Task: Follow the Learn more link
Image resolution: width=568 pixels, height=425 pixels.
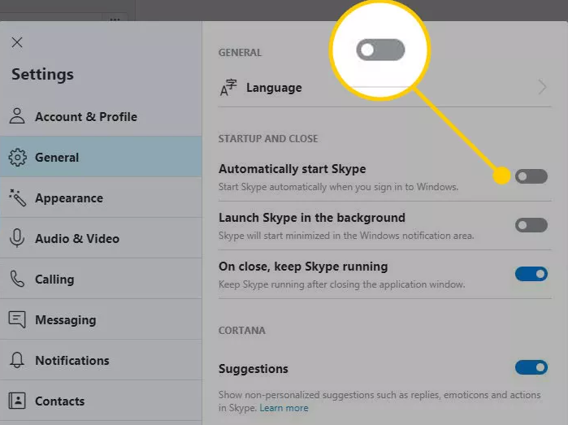Action: [x=284, y=408]
